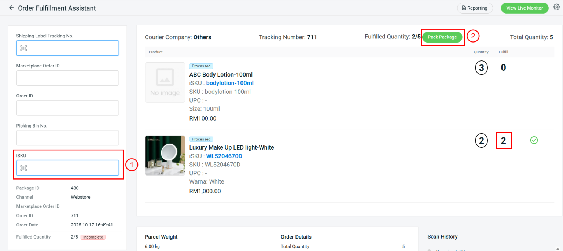Click the Processed badge on ABC Body Lotion

point(201,66)
